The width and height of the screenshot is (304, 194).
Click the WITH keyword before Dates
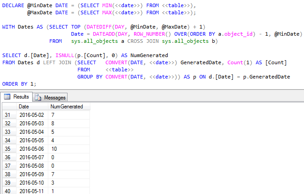click(x=8, y=27)
